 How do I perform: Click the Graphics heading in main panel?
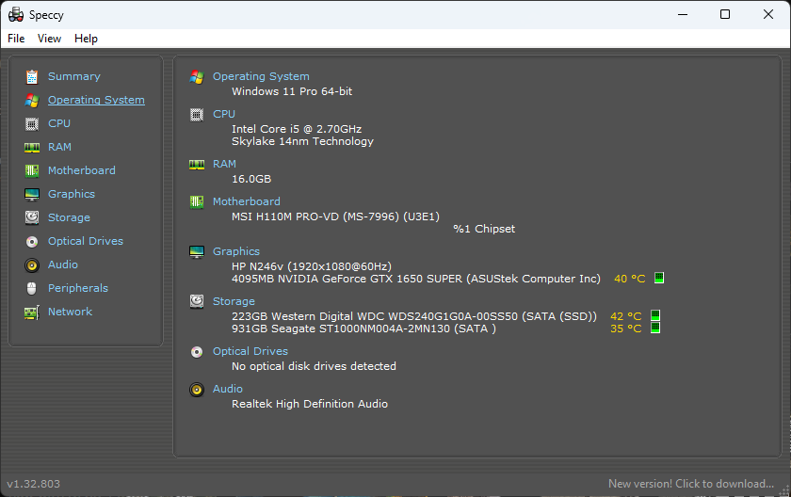236,251
